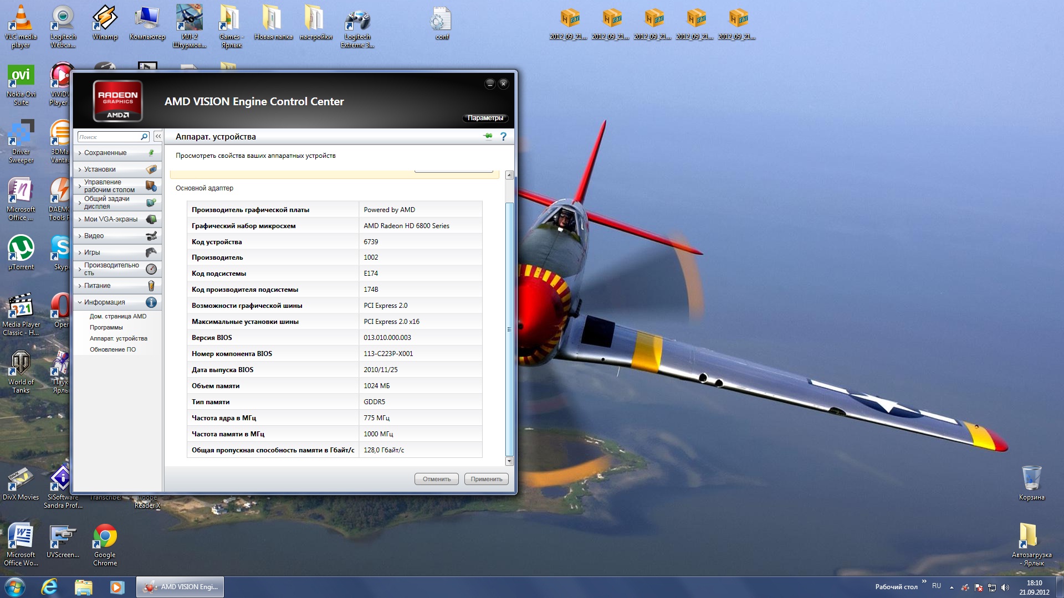Click the 128,0 Гбайт/с bandwidth value
The width and height of the screenshot is (1064, 598).
[383, 450]
